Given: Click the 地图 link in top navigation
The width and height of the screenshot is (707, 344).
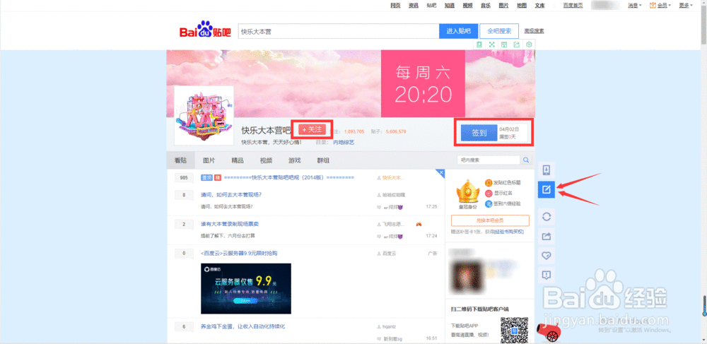Looking at the screenshot, I should (x=522, y=6).
